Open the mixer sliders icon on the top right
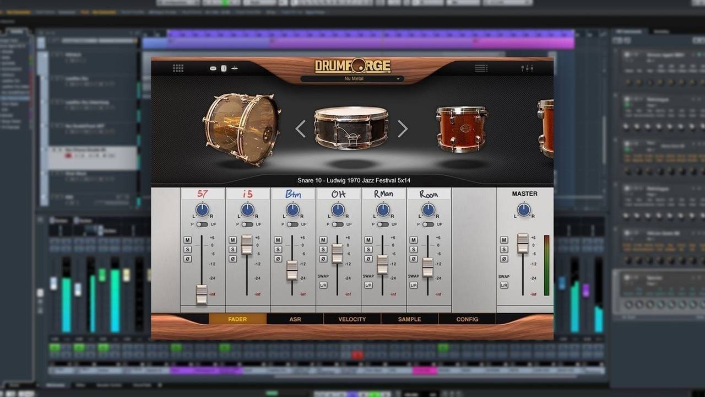The height and width of the screenshot is (397, 705). click(527, 67)
